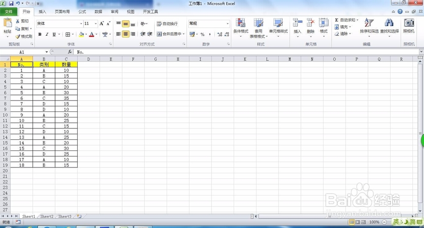Screen dimensions: 424x228
Task: Click the Undo arrow in quick access
Action: (x=18, y=3)
